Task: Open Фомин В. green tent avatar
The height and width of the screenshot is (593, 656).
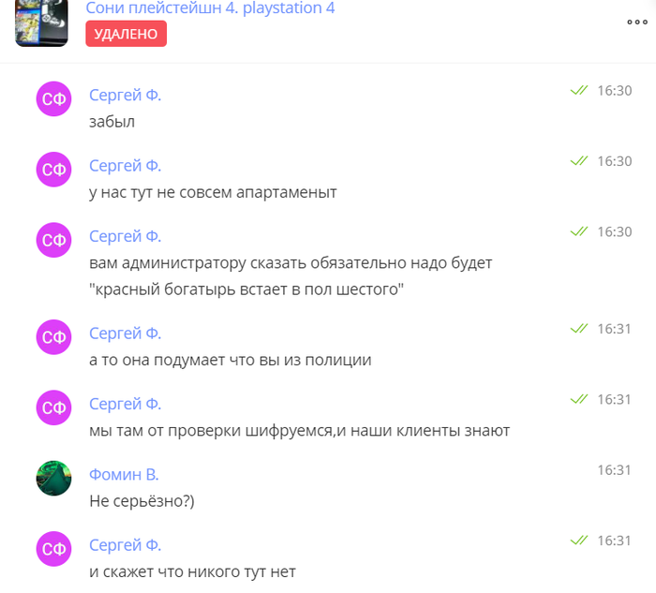Action: (x=54, y=479)
